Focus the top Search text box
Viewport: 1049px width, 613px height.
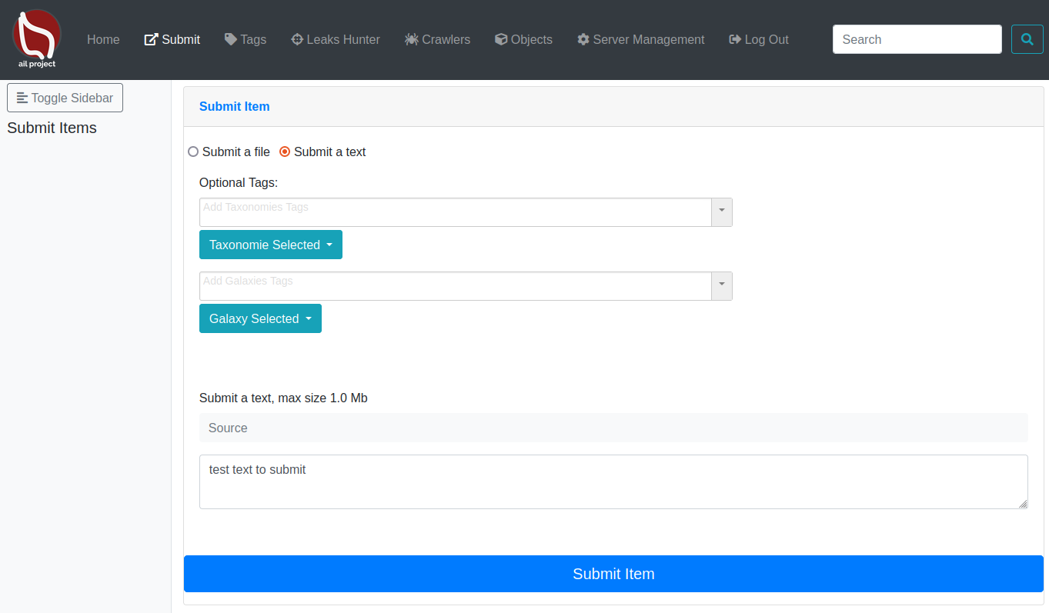(917, 39)
